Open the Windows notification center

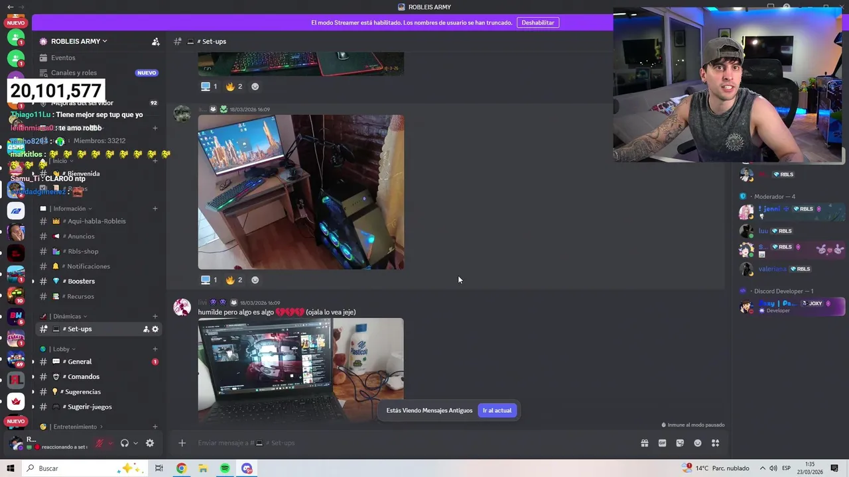coord(835,468)
